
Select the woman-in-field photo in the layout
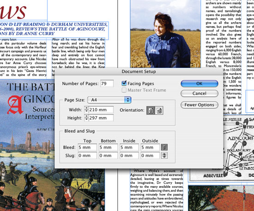click(x=165, y=34)
